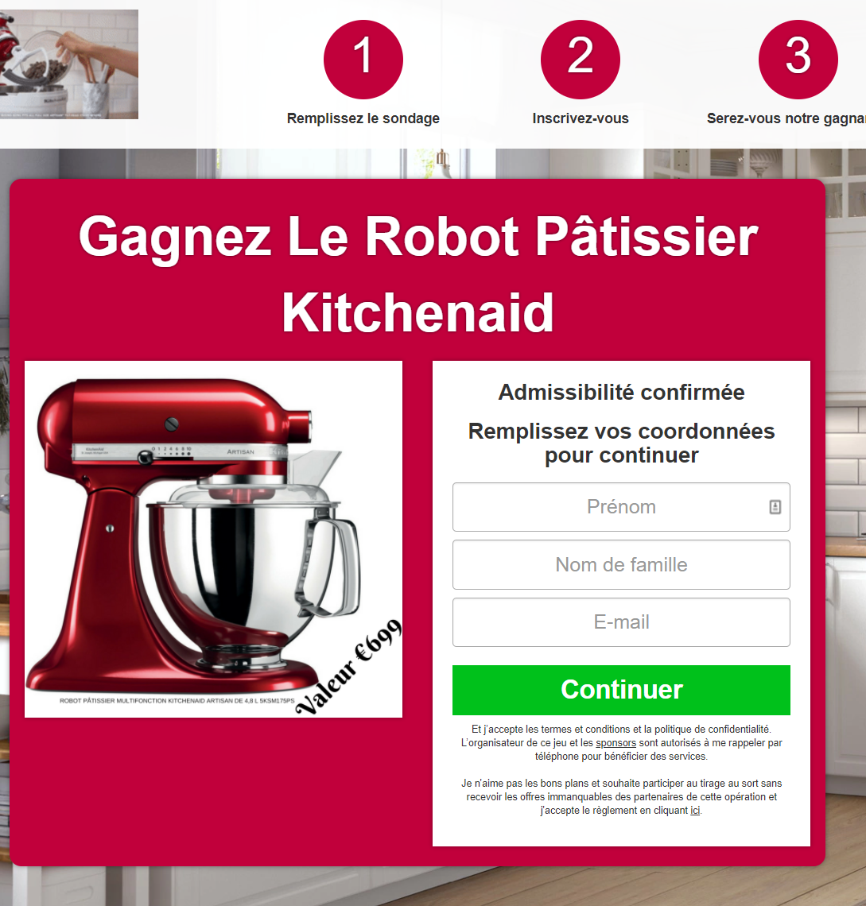The width and height of the screenshot is (866, 906).
Task: Click the red step 2 circle
Action: coord(581,60)
